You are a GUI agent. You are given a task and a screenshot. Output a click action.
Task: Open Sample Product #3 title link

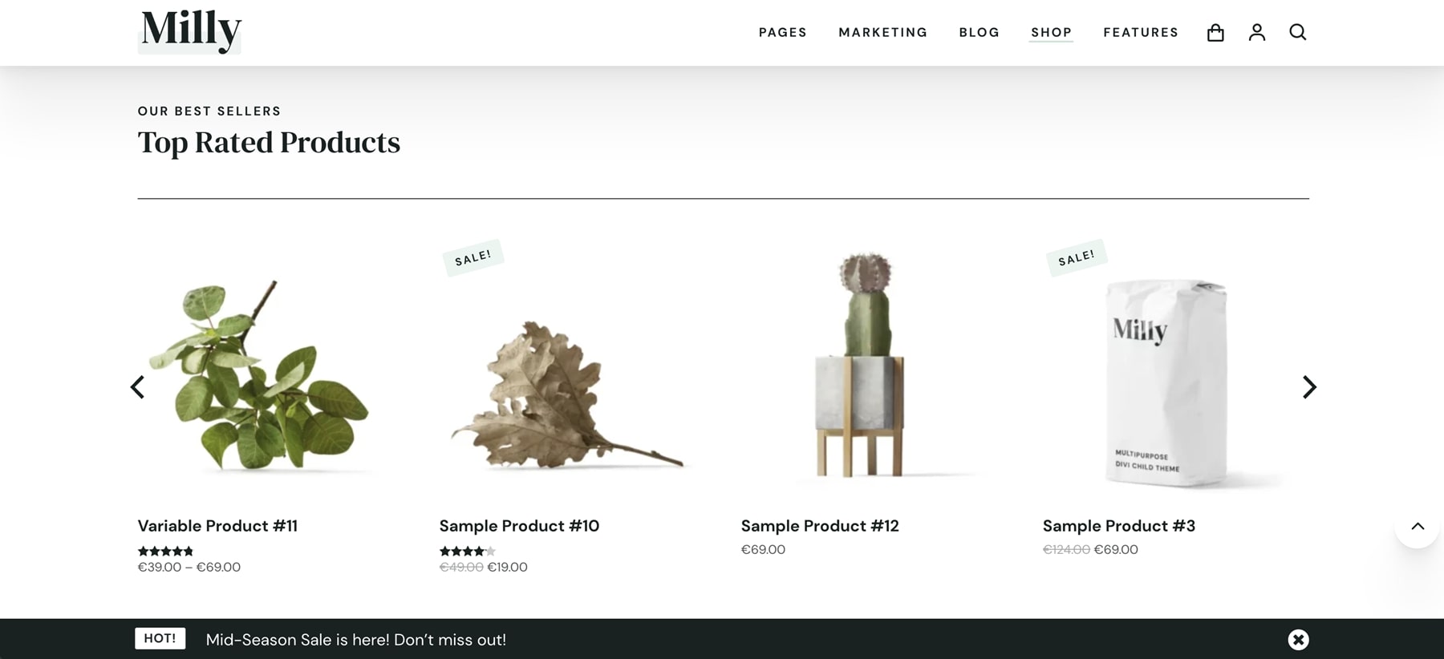tap(1119, 526)
